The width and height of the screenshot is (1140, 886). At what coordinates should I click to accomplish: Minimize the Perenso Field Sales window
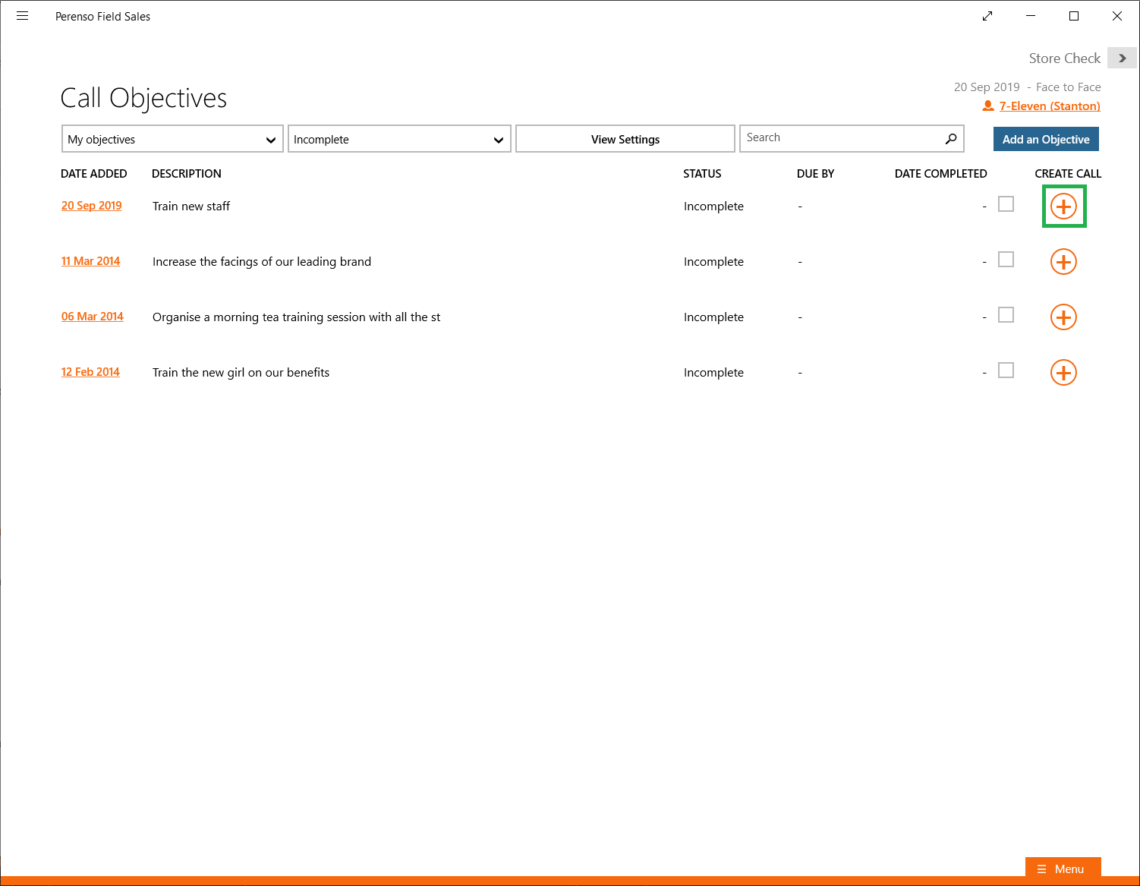tap(1031, 16)
